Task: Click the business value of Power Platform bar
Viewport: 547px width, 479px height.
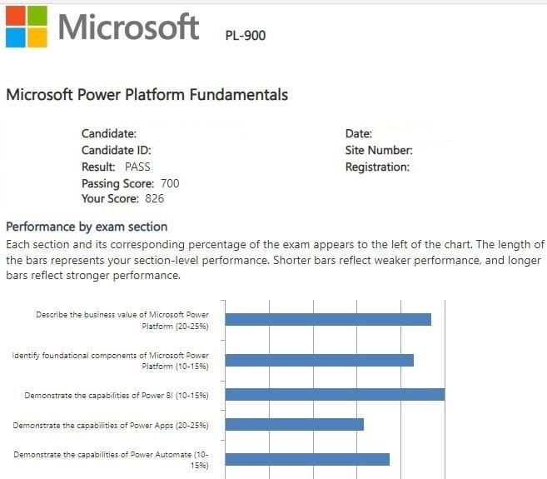Action: pyautogui.click(x=328, y=319)
